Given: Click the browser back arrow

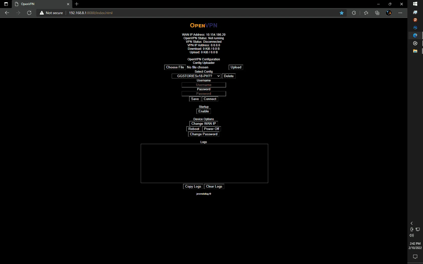Looking at the screenshot, I should [7, 13].
